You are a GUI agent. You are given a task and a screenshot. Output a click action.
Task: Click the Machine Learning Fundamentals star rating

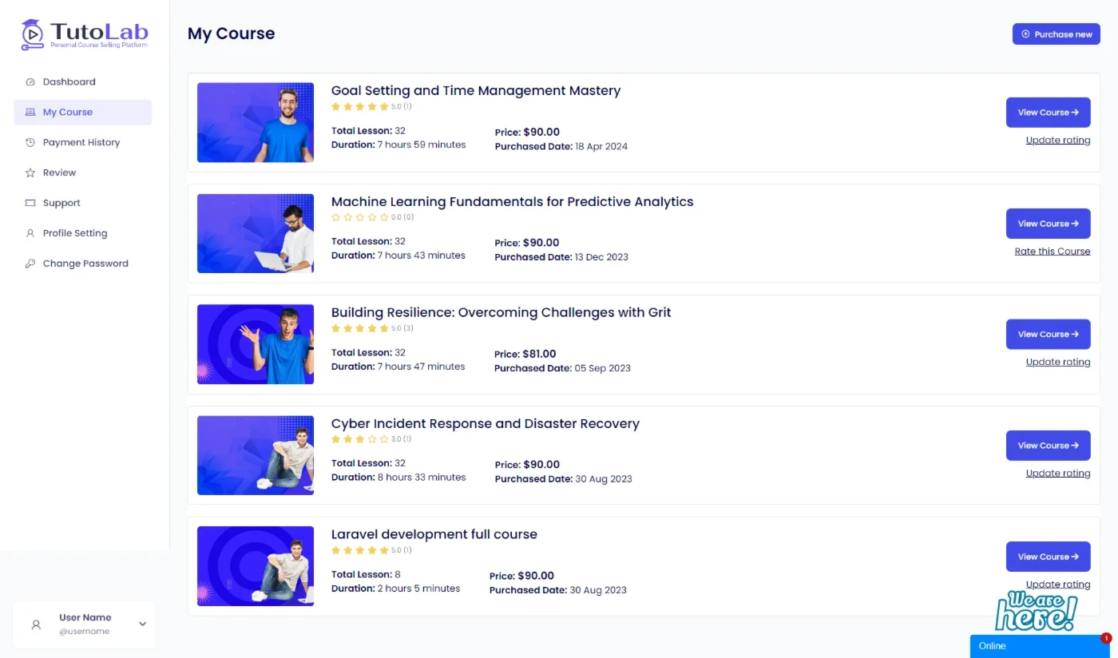pyautogui.click(x=360, y=217)
